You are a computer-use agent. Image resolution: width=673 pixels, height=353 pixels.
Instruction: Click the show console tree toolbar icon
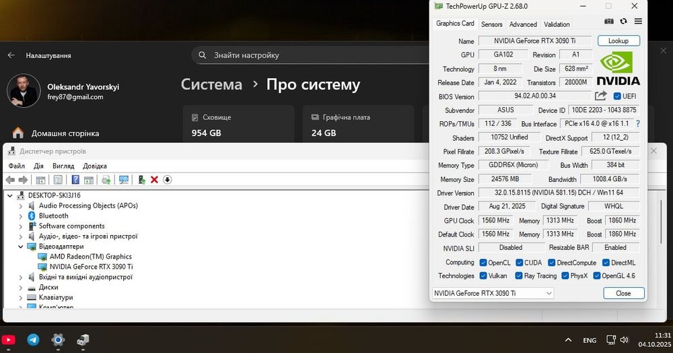pyautogui.click(x=41, y=180)
